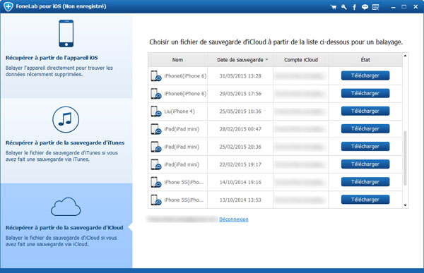Click device icon of 13/10/2014 iPhone 5S backup
The height and width of the screenshot is (273, 424).
(156, 200)
